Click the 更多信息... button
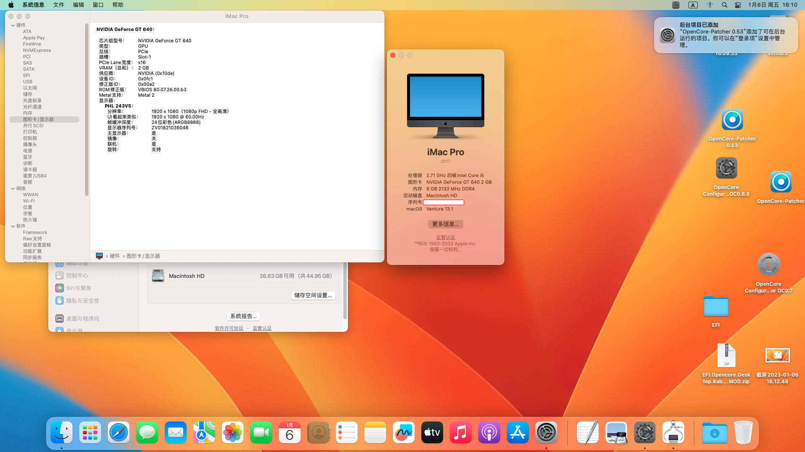Viewport: 805px width, 452px height. click(445, 224)
